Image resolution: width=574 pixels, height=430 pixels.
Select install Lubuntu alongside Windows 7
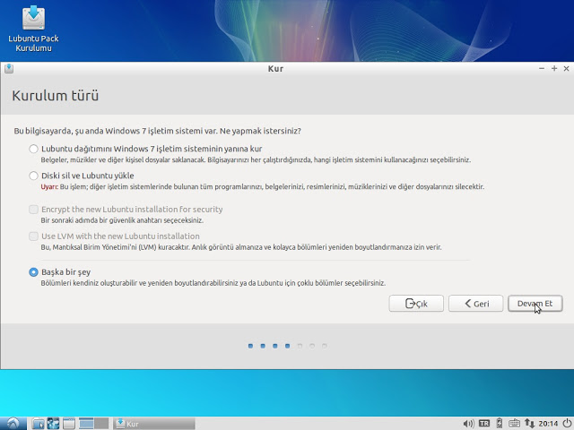pos(34,149)
